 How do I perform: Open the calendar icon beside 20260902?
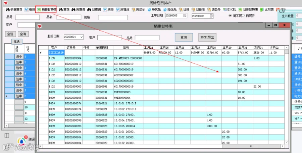coord(211,16)
